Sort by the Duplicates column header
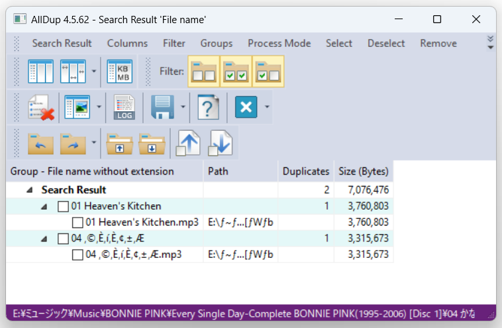The image size is (502, 328). pyautogui.click(x=306, y=171)
